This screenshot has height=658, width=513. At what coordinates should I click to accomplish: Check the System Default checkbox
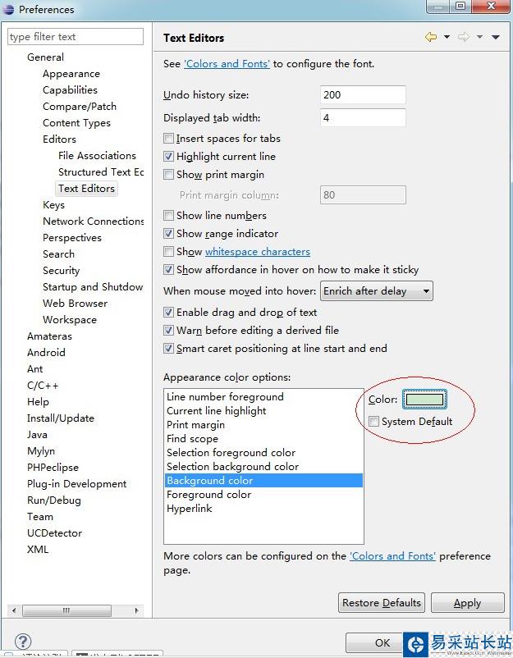374,422
